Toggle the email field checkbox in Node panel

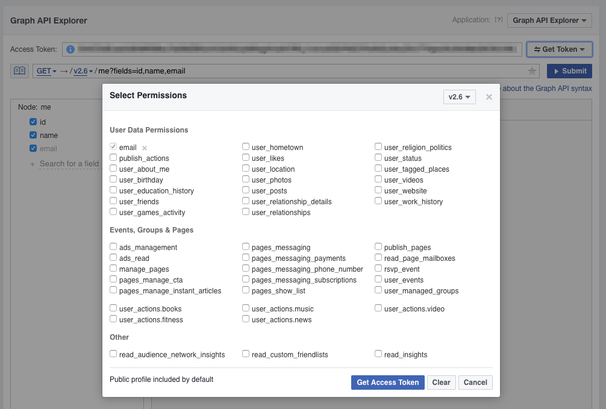point(33,148)
